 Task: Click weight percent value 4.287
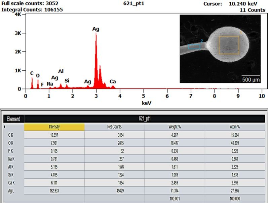point(175,135)
